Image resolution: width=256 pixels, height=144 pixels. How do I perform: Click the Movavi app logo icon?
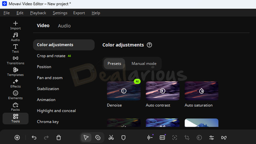[x=5, y=4]
